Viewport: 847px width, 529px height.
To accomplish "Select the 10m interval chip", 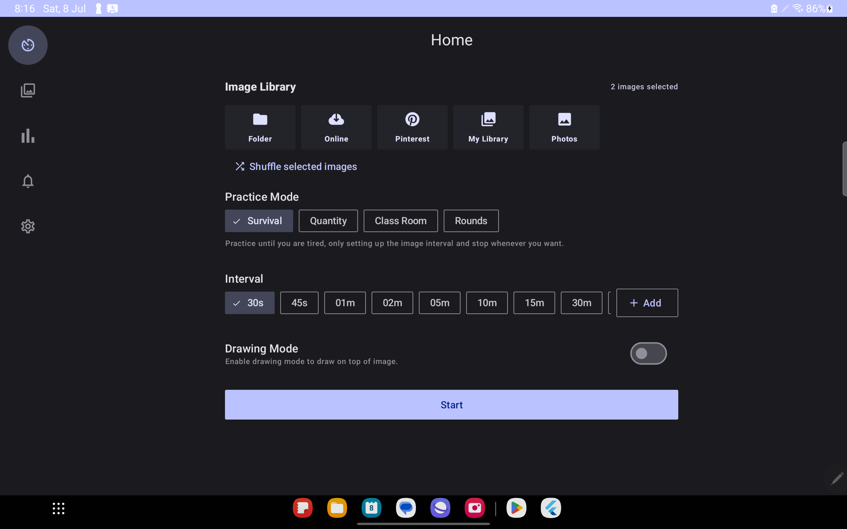I will 487,303.
